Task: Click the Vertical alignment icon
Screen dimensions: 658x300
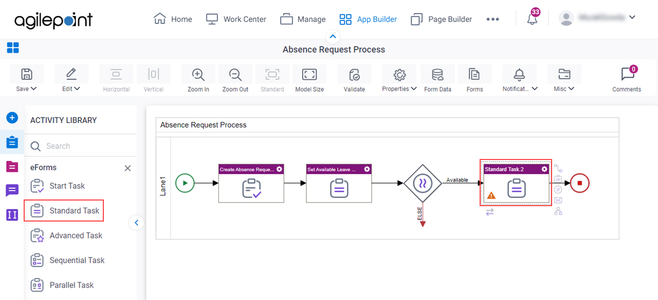Action: [x=153, y=74]
